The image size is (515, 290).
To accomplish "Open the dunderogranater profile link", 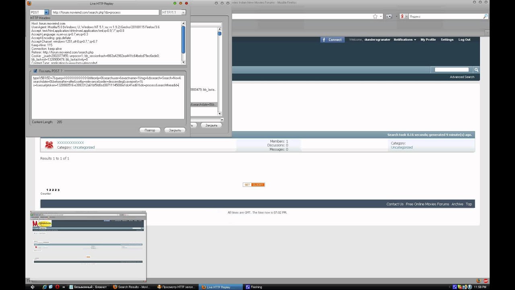I will pos(377,39).
